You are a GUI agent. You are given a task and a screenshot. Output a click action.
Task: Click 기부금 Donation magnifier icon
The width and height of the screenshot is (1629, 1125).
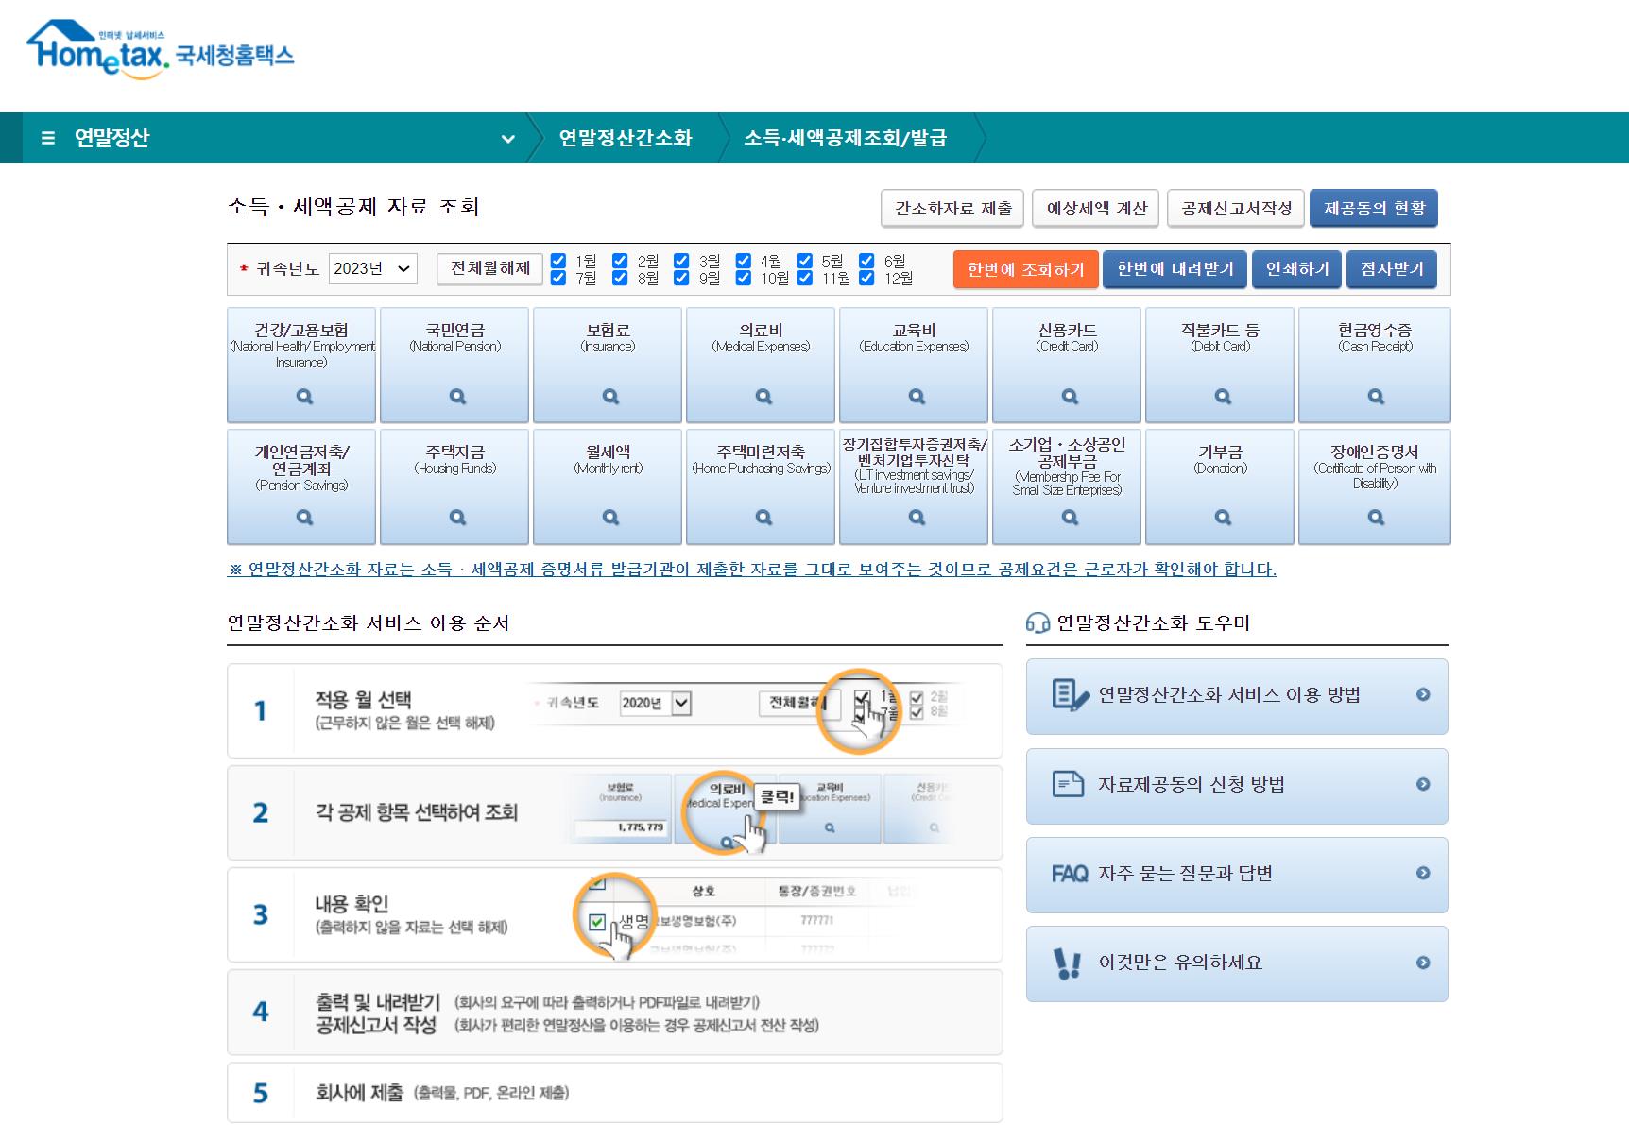[1223, 518]
